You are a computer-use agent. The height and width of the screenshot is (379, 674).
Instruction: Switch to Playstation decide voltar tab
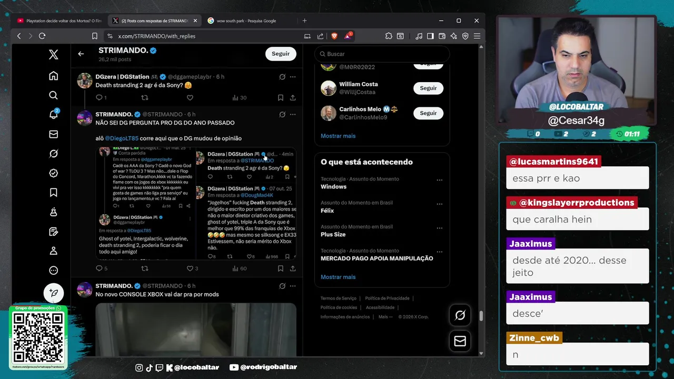[60, 21]
